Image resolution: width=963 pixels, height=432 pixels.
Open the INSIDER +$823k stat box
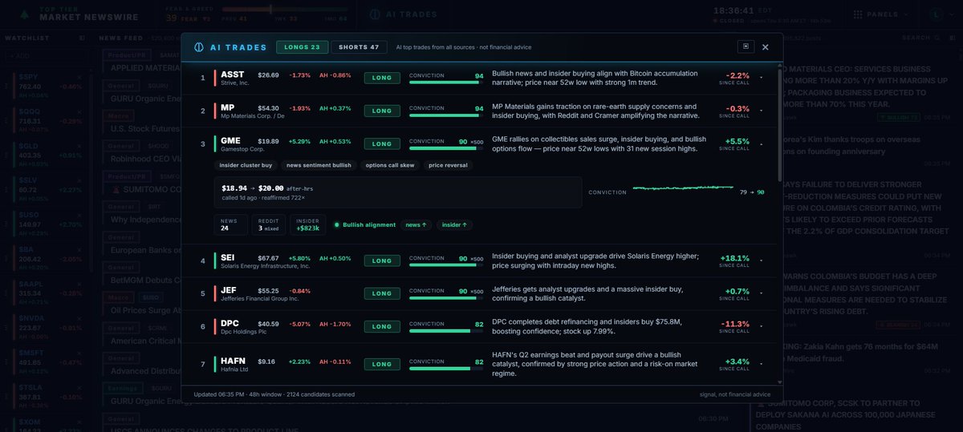coord(307,224)
